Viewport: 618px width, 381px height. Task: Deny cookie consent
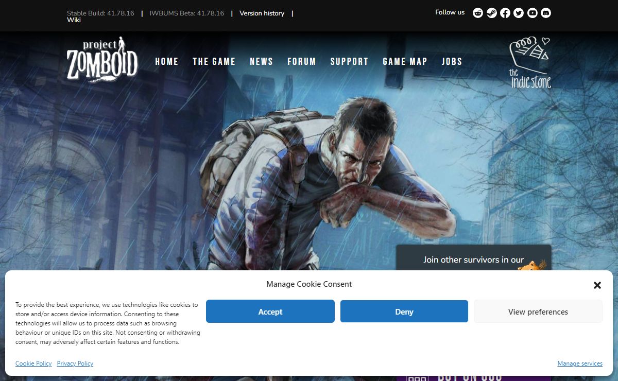(404, 311)
